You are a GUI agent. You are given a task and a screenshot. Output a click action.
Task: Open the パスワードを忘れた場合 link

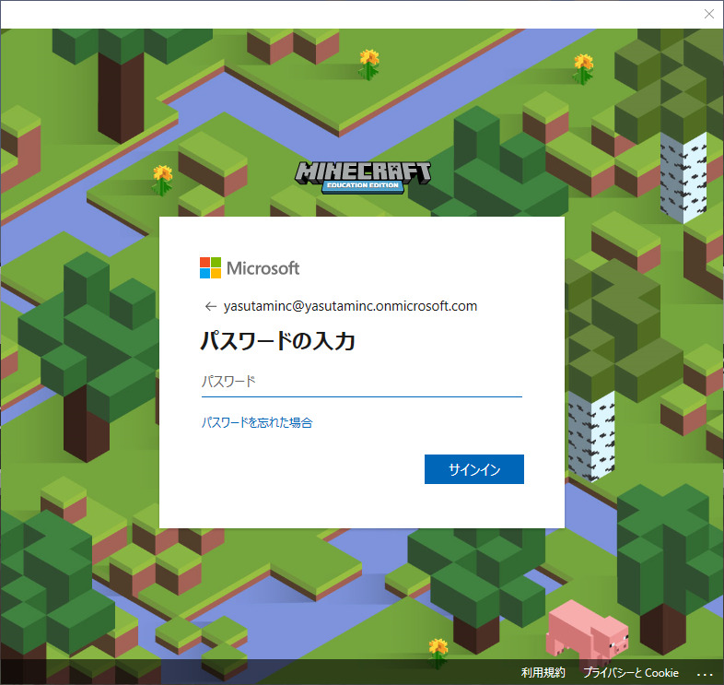(x=257, y=422)
